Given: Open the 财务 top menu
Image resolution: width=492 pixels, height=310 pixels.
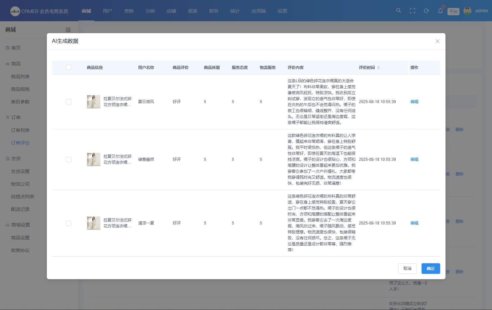Looking at the screenshot, I should coord(214,11).
